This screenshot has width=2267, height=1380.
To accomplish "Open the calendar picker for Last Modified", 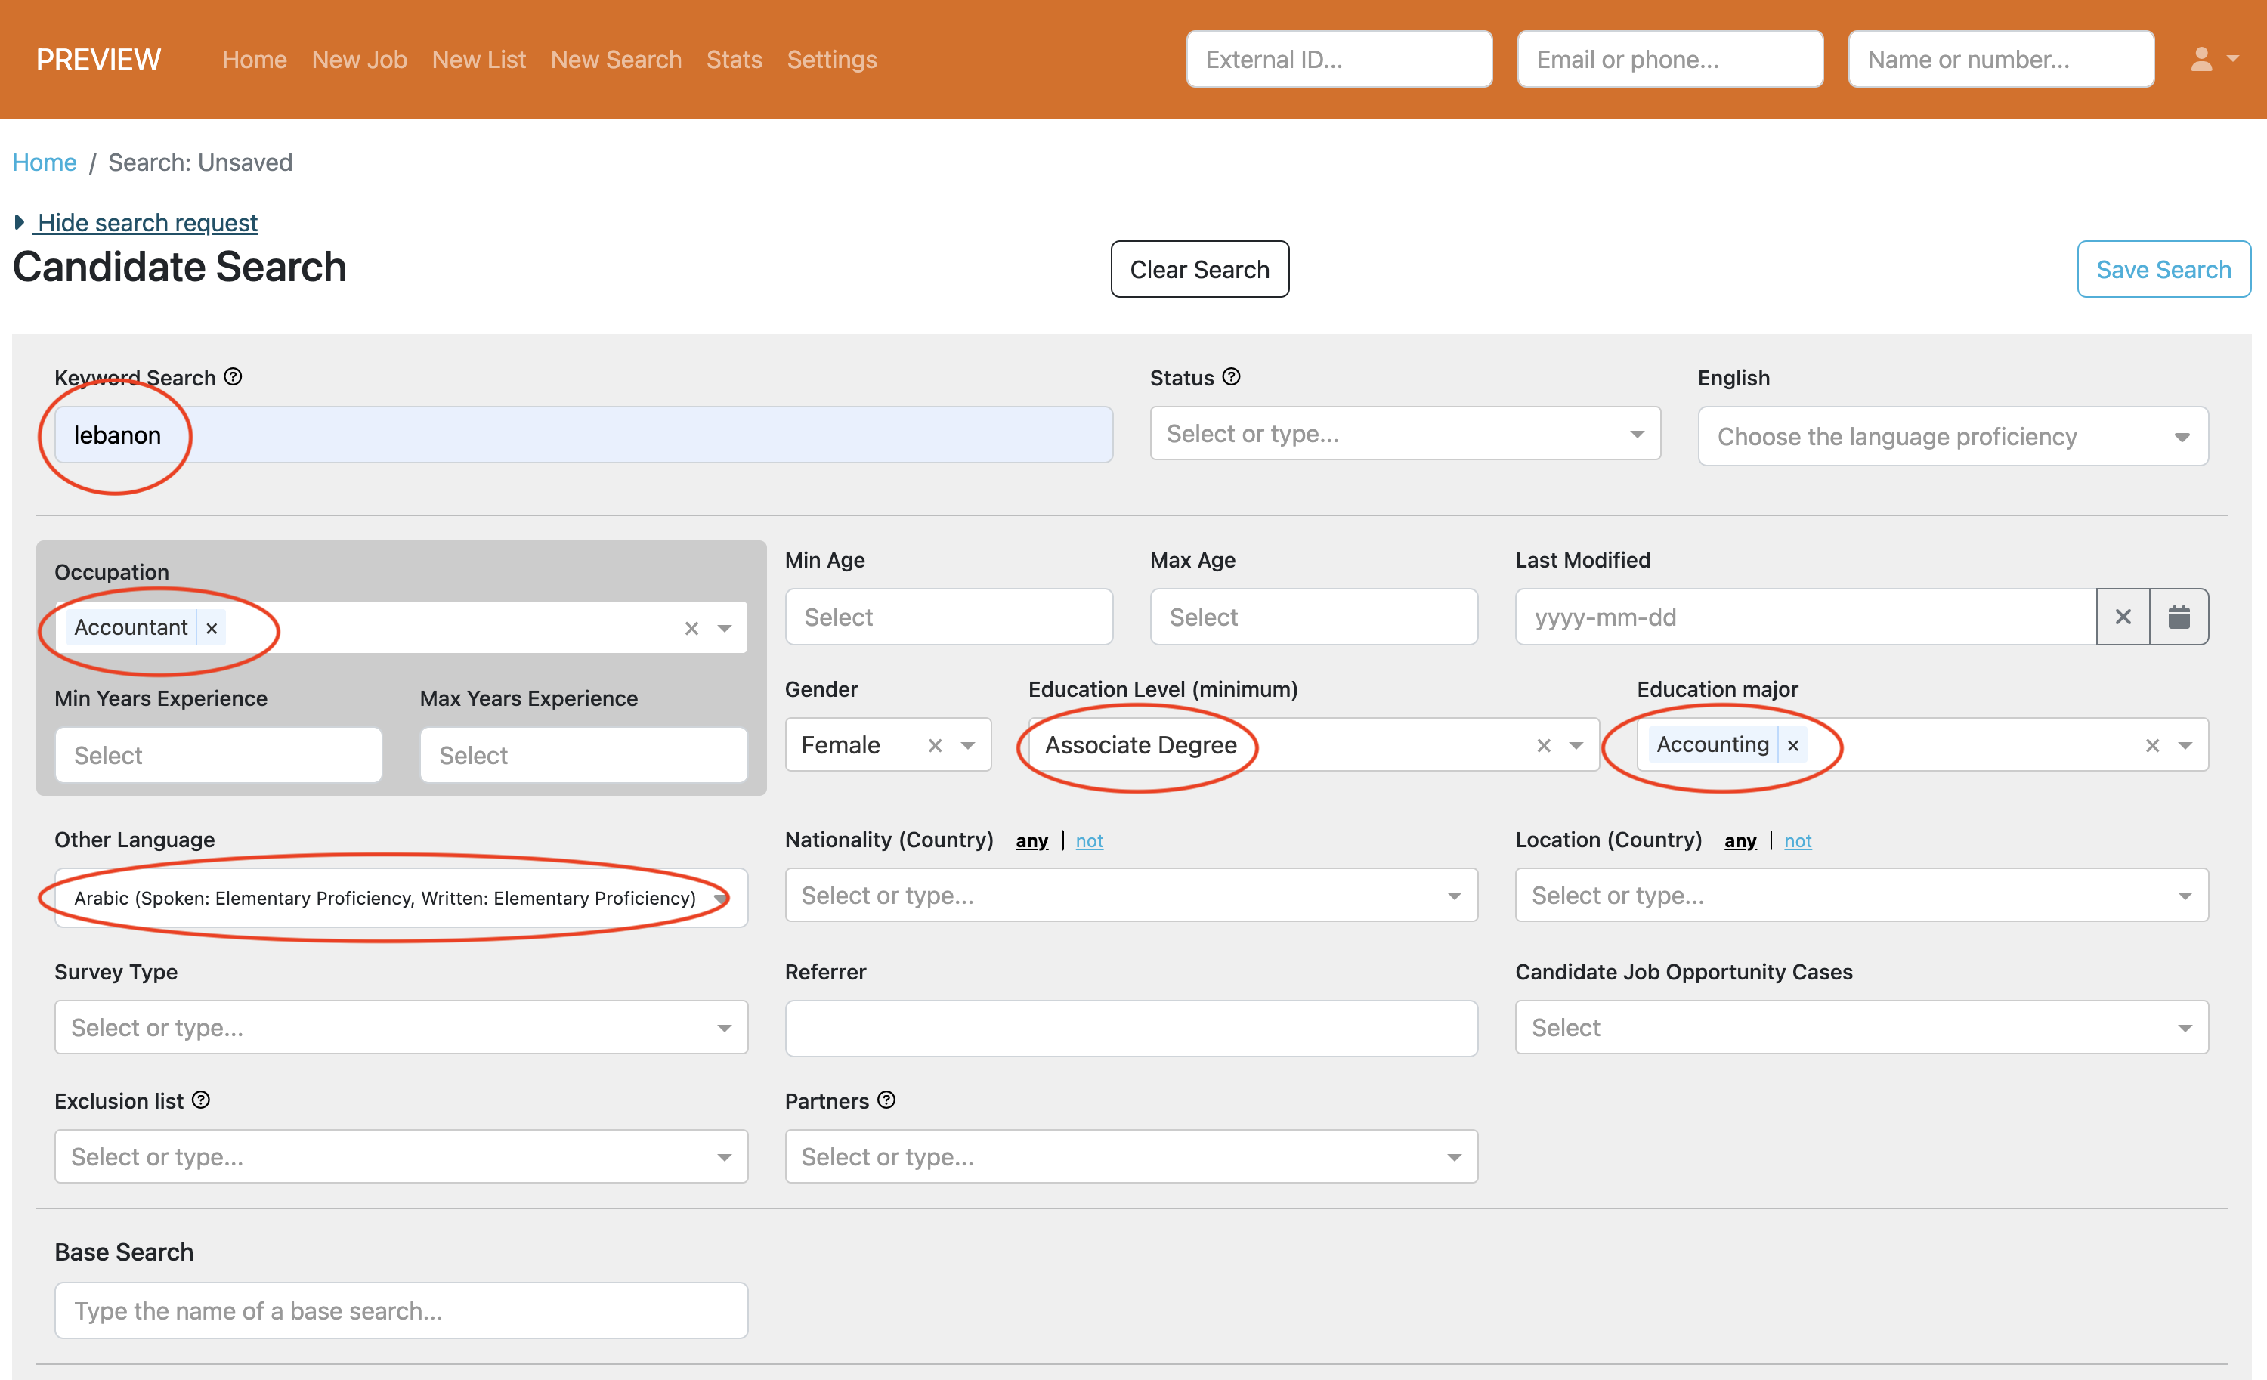I will click(x=2178, y=617).
